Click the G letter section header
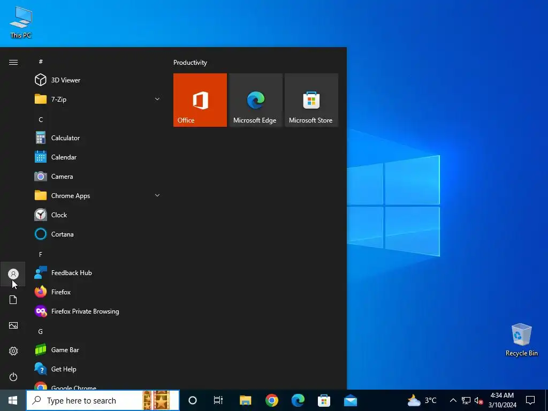 41,331
